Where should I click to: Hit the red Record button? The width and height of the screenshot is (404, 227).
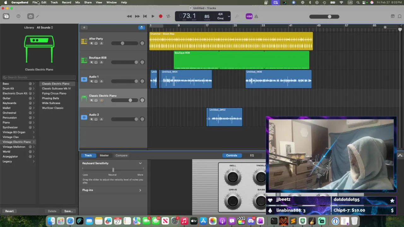pyautogui.click(x=160, y=16)
